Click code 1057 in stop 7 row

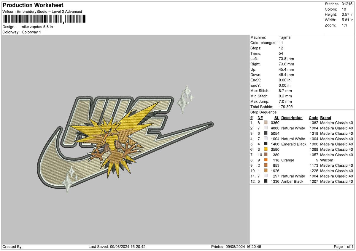(x=314, y=155)
